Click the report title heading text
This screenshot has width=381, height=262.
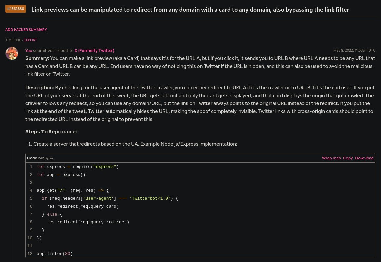pos(190,10)
